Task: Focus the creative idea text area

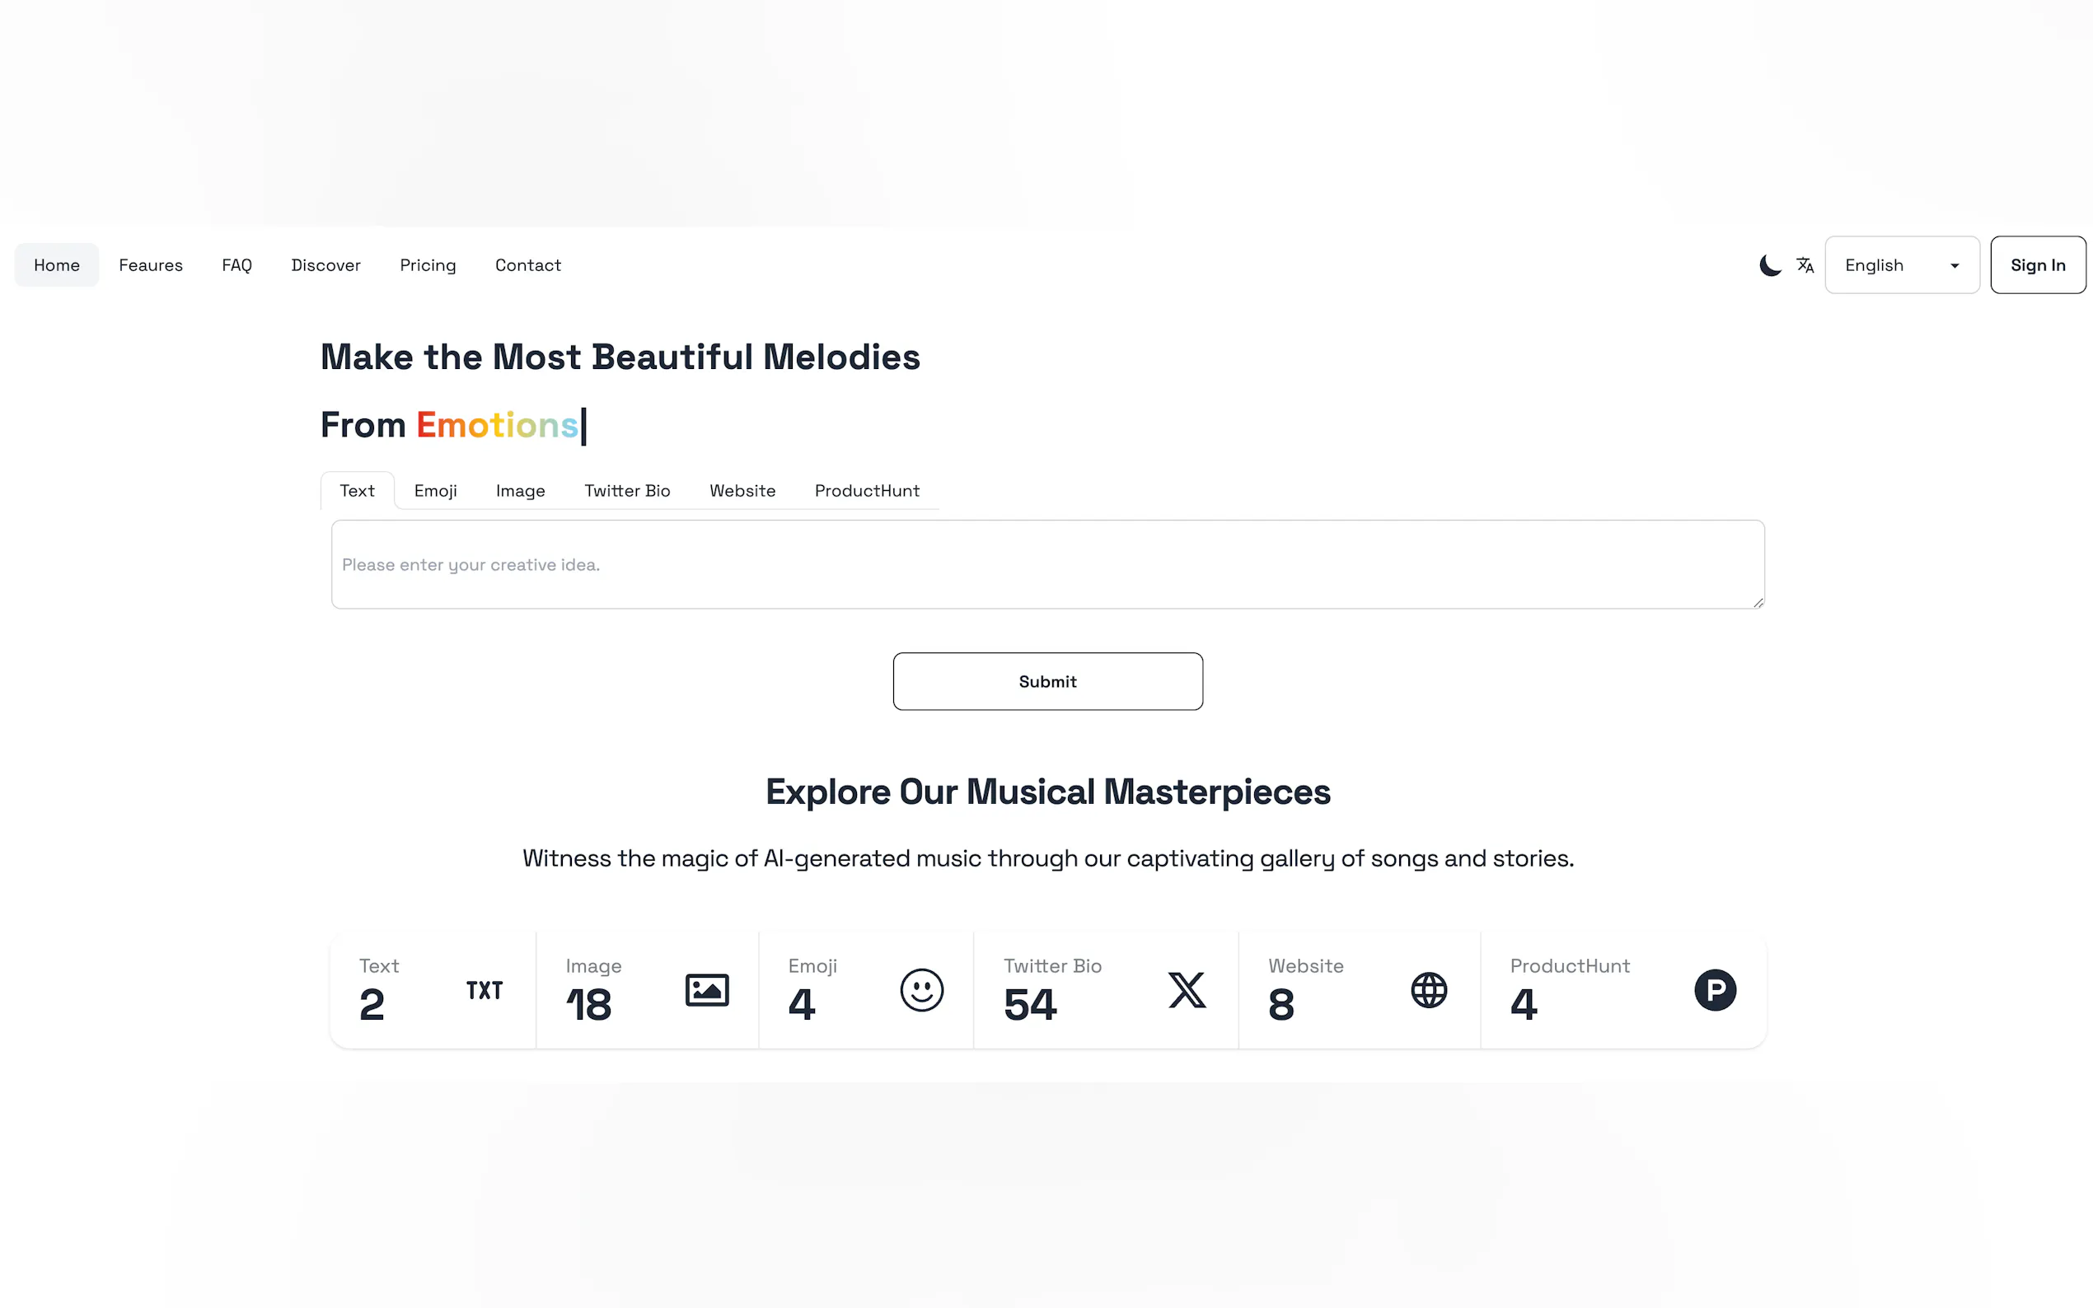Action: click(1047, 564)
